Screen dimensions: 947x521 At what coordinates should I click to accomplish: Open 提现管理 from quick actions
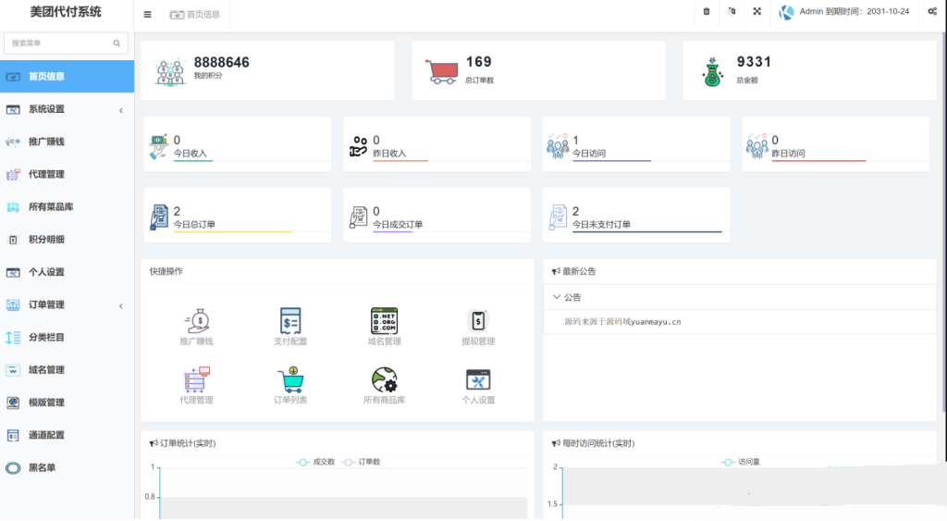point(478,322)
